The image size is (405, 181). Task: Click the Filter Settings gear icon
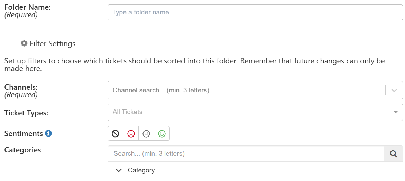24,43
